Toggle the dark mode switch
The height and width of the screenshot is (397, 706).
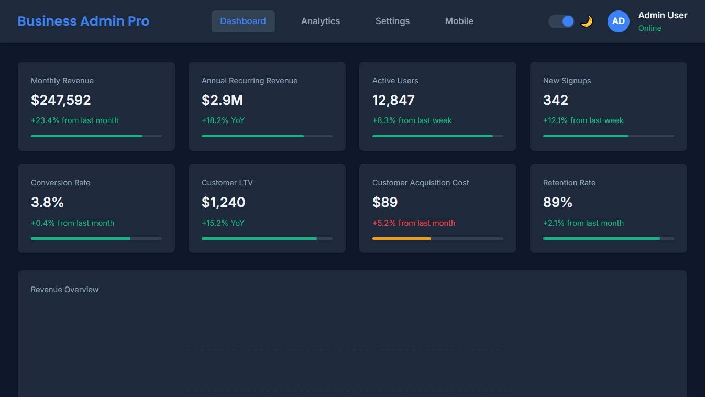(x=560, y=21)
